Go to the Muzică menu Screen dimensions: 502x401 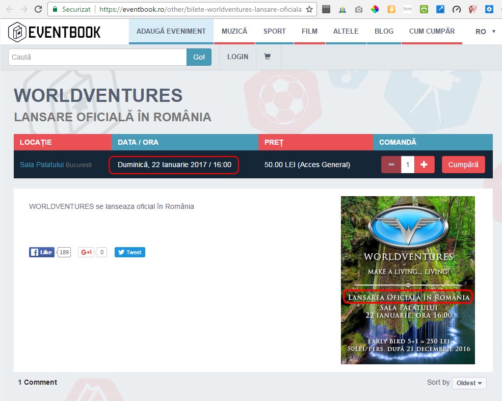pyautogui.click(x=234, y=31)
